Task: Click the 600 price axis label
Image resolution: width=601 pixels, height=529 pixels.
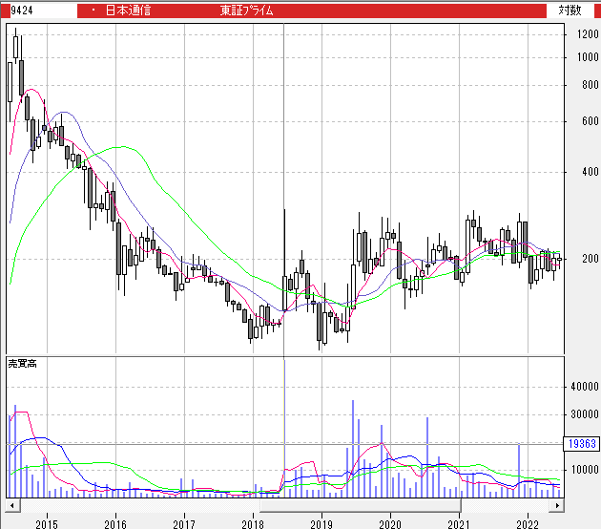Action: pyautogui.click(x=591, y=121)
